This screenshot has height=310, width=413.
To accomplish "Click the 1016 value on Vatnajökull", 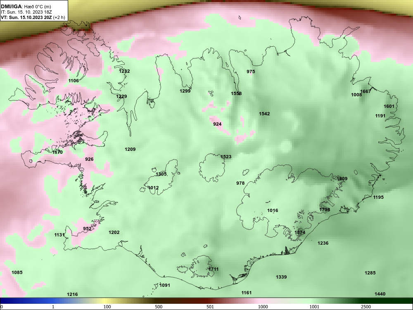I will click(273, 211).
